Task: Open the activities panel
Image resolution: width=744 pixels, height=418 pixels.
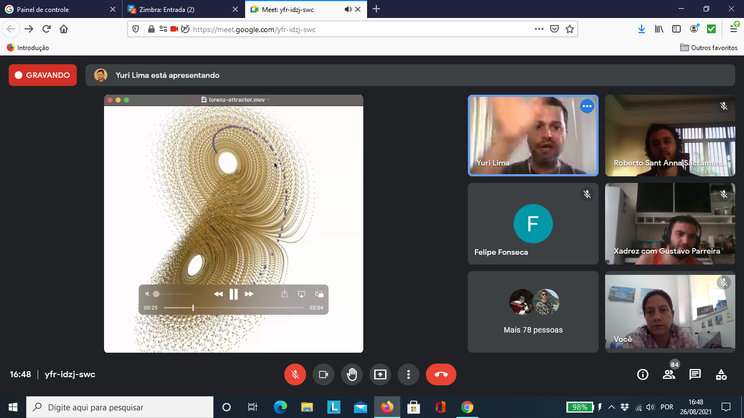Action: click(721, 374)
